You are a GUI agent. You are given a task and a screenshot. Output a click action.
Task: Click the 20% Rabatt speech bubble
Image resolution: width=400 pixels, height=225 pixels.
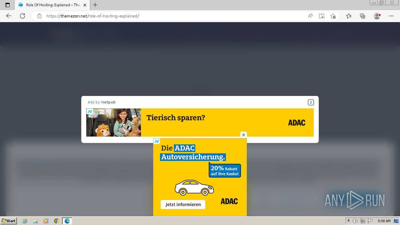pyautogui.click(x=225, y=171)
